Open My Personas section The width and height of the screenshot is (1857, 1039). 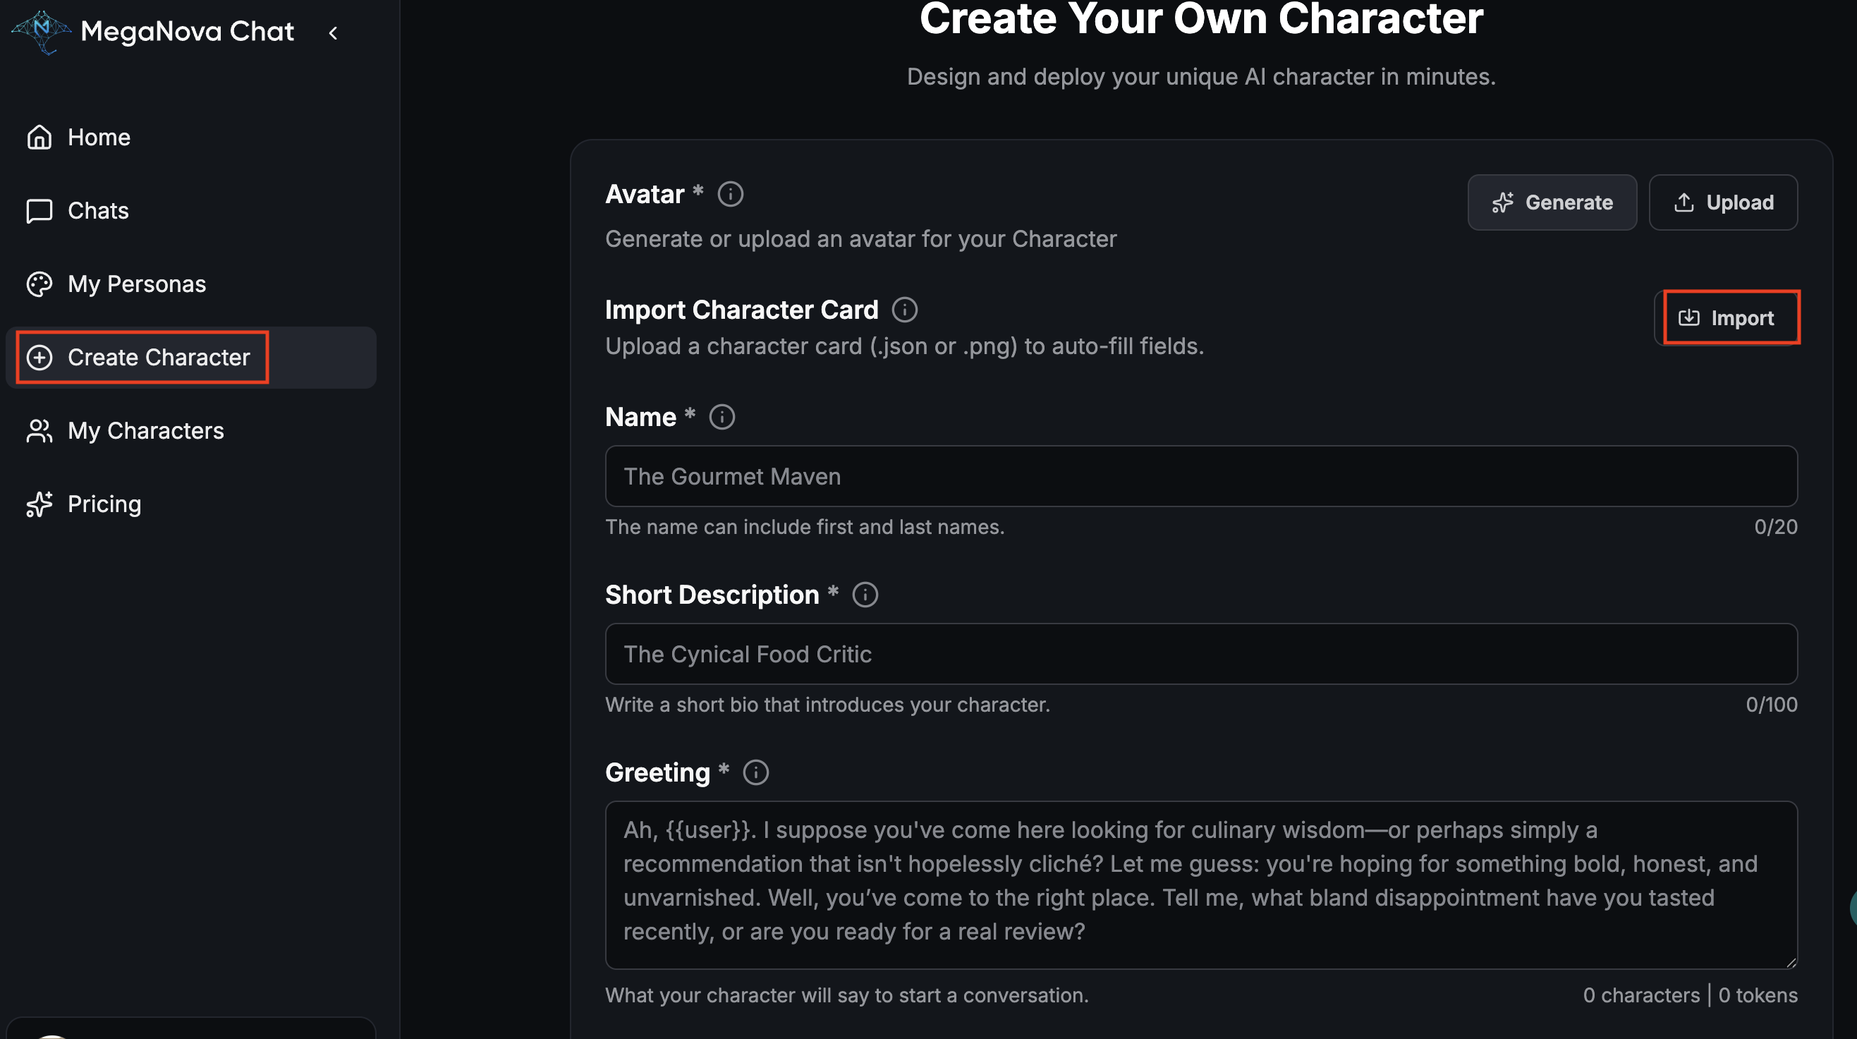click(135, 284)
